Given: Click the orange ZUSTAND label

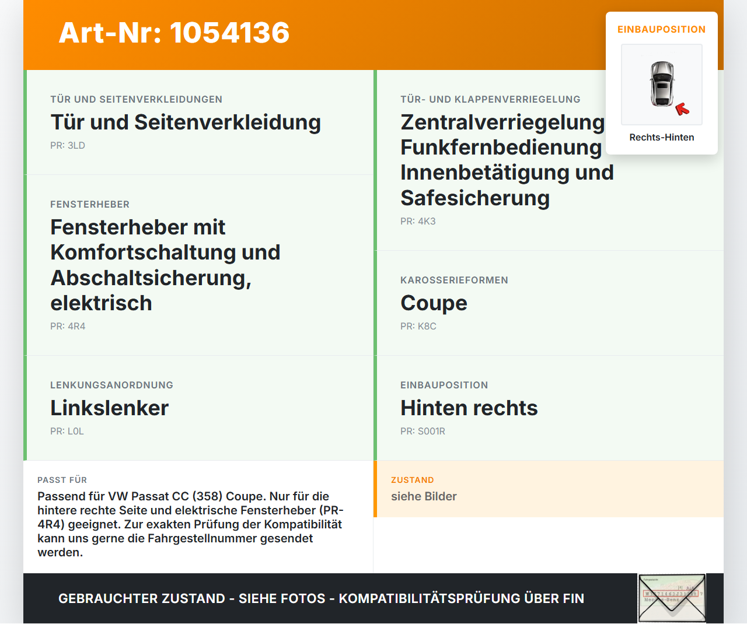Looking at the screenshot, I should click(412, 480).
